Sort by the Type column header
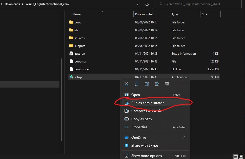Screen dimensions: 245x159 [x=175, y=14]
